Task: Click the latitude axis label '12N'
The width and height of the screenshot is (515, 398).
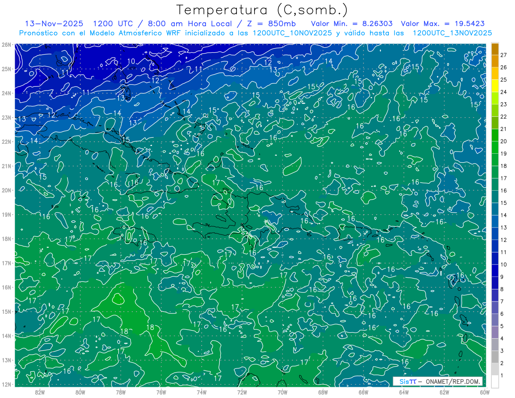Action: [x=6, y=384]
